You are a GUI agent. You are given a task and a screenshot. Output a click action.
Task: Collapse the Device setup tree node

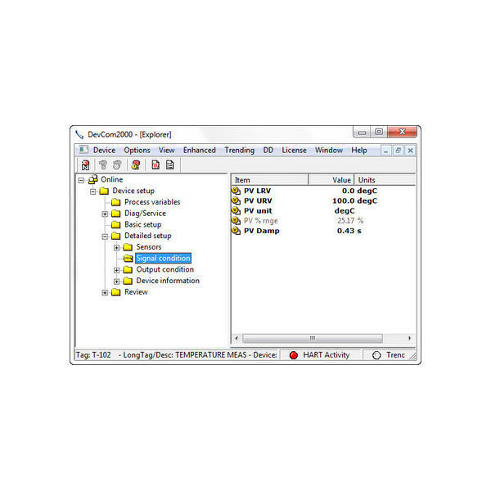pos(93,191)
